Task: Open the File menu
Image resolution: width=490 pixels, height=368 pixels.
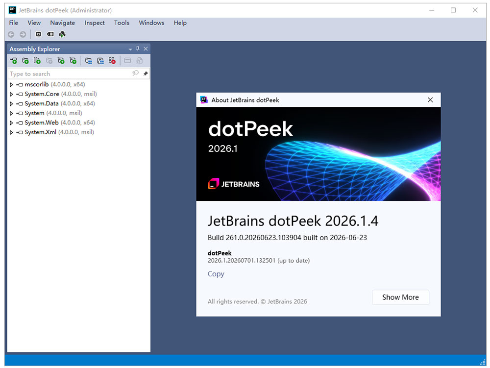Action: [13, 23]
